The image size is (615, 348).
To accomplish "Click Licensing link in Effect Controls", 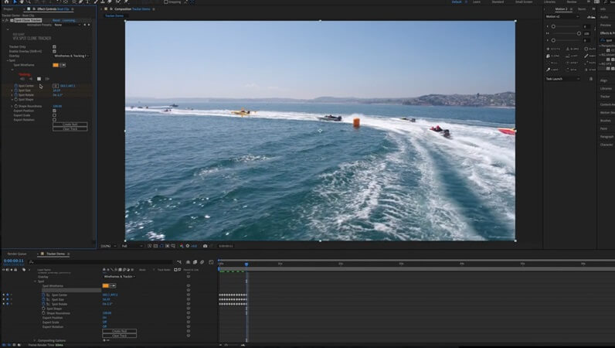I will click(69, 20).
